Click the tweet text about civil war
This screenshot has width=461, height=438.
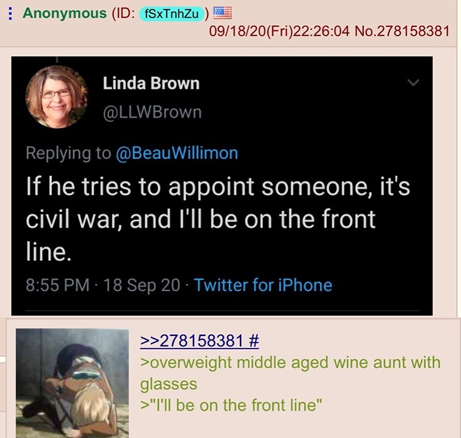pos(217,219)
